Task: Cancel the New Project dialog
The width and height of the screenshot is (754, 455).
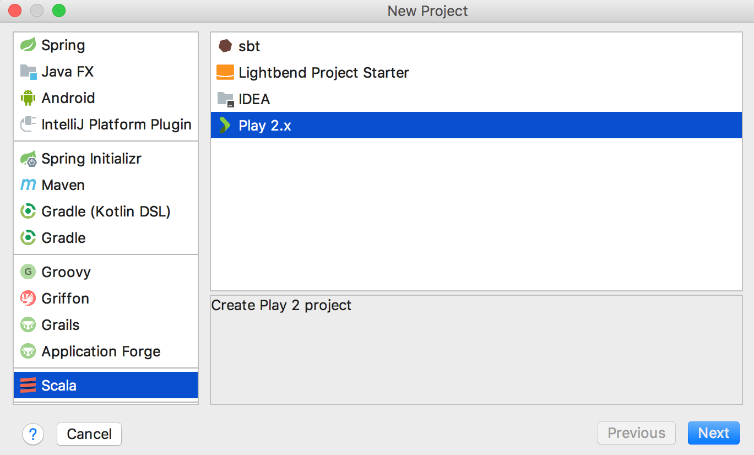Action: click(89, 434)
